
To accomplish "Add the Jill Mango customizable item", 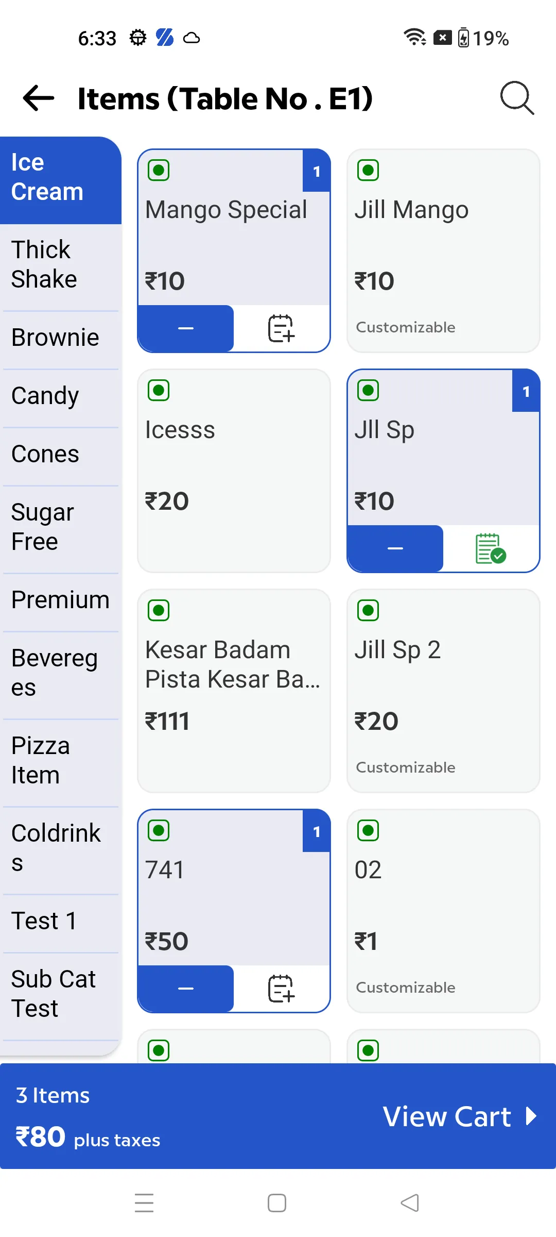I will [443, 251].
